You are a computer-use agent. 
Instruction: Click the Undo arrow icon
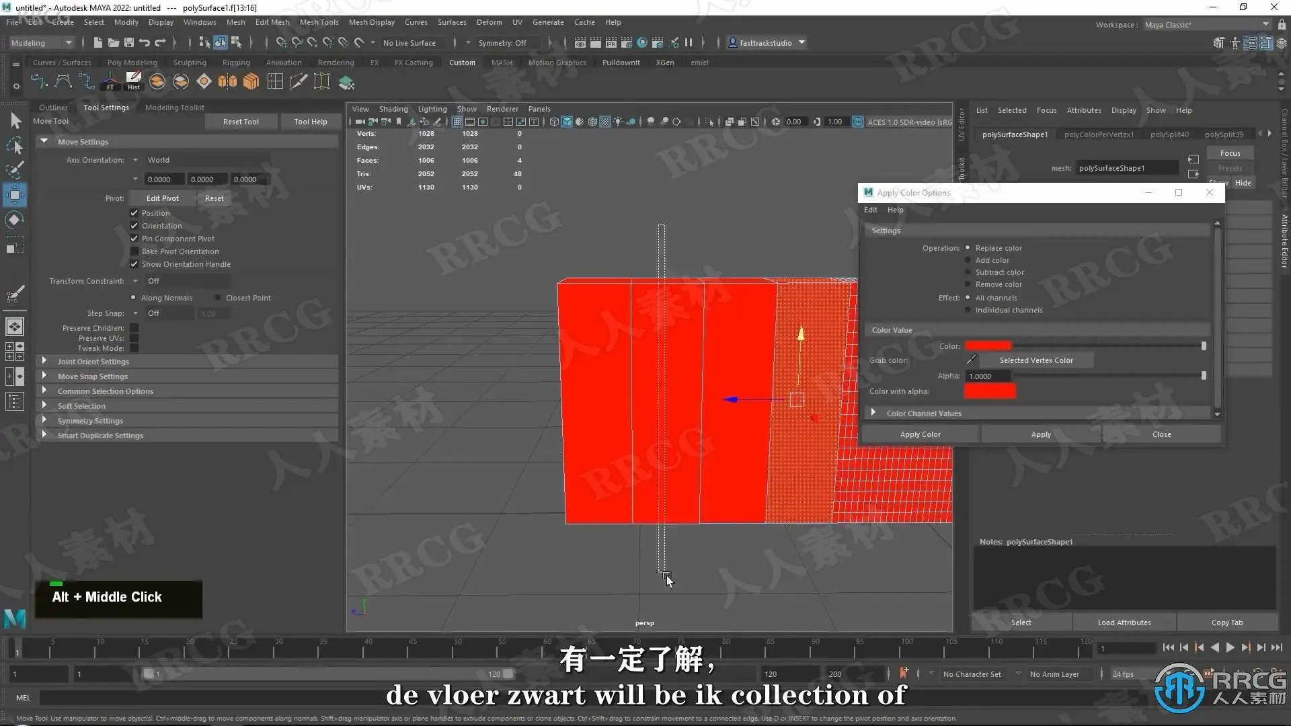145,42
